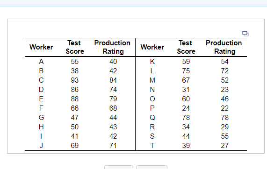Select worker C test score 93

point(75,80)
